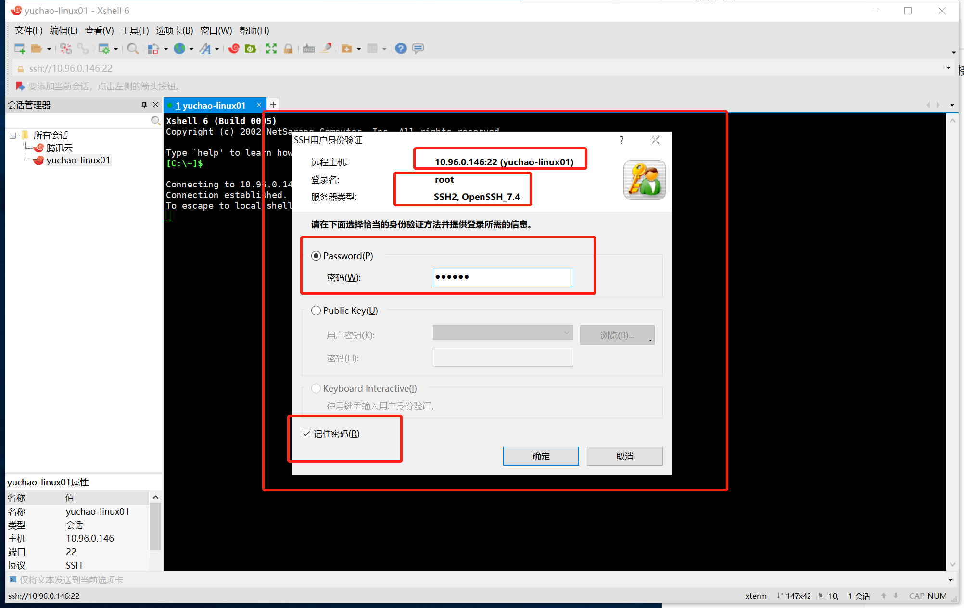Collapse the 所有会话 tree node

coord(13,136)
